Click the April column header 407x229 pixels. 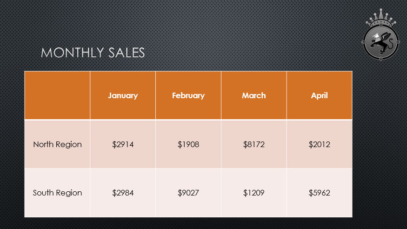point(319,95)
